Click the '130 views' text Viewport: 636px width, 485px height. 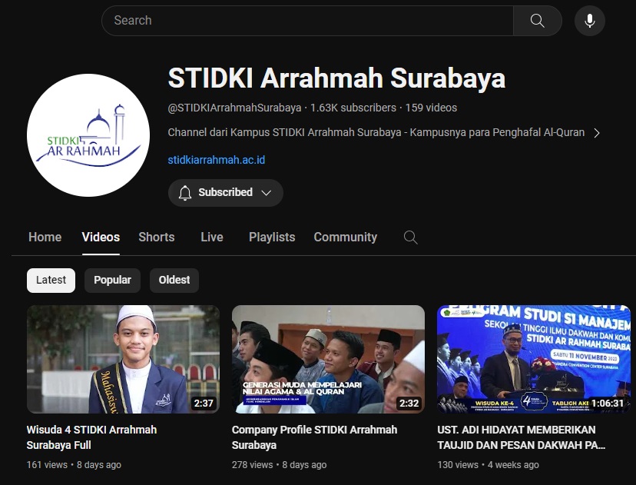pyautogui.click(x=458, y=465)
